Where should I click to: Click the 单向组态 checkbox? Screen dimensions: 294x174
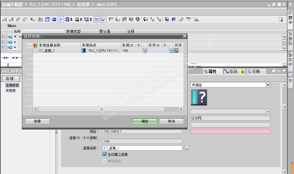(x=105, y=161)
